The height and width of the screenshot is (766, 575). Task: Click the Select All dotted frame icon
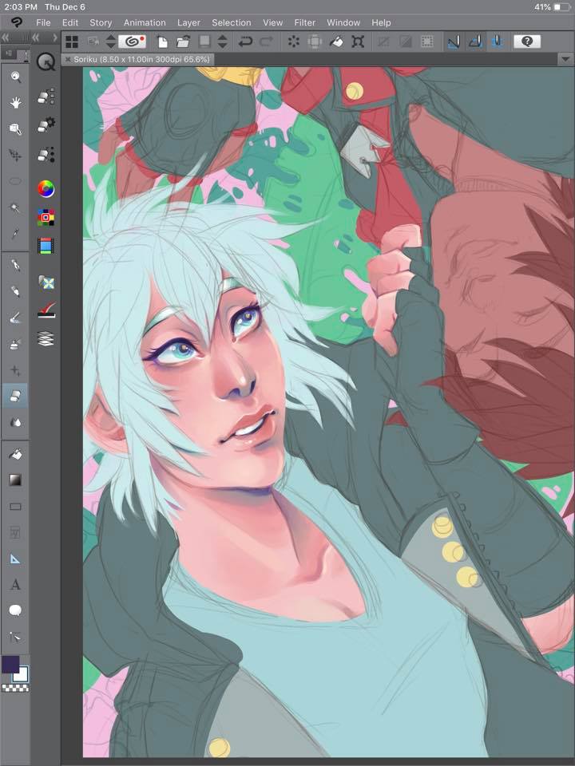(x=426, y=41)
